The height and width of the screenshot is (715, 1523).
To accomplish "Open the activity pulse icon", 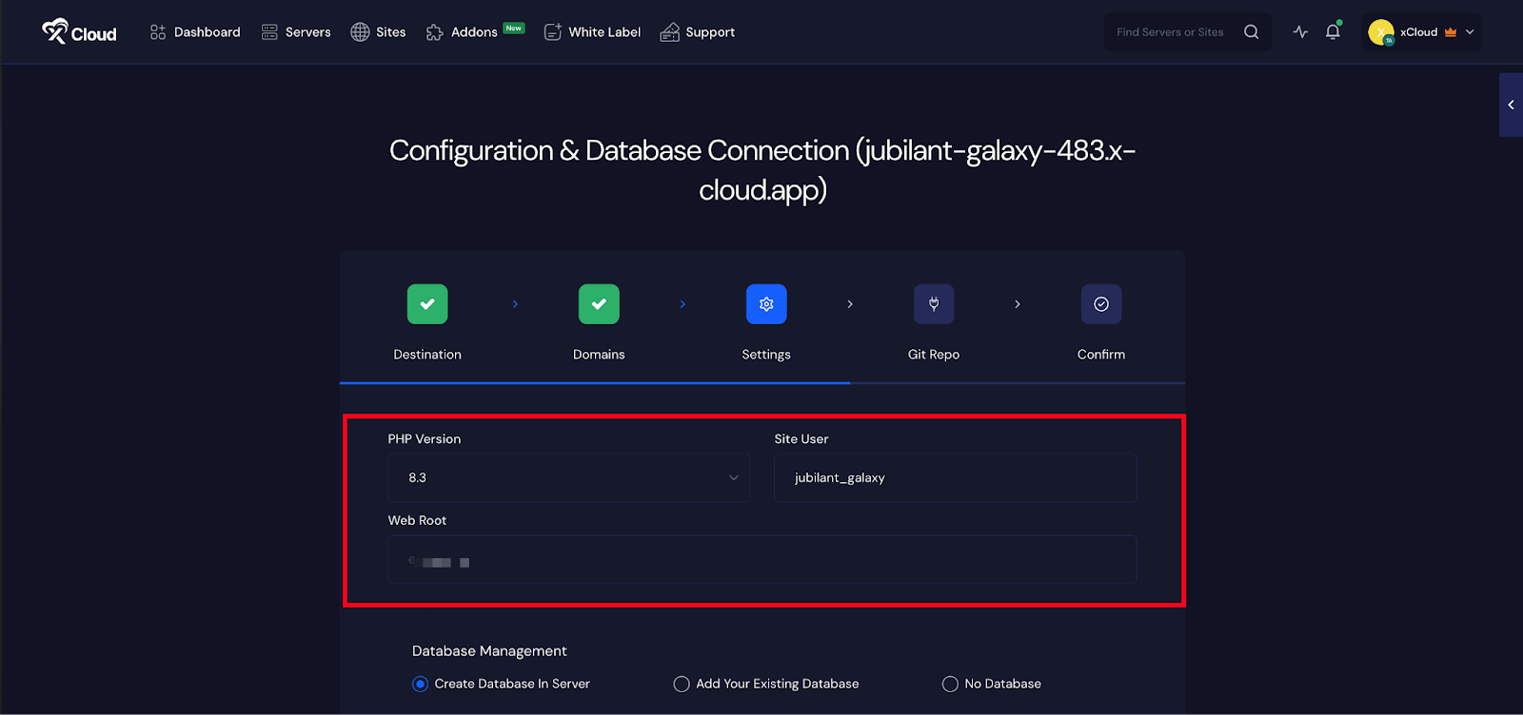I will pyautogui.click(x=1300, y=32).
